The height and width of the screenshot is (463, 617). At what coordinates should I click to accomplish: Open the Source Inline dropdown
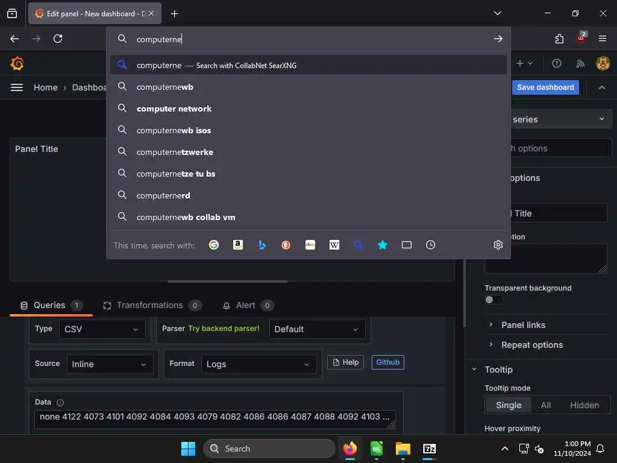(110, 364)
